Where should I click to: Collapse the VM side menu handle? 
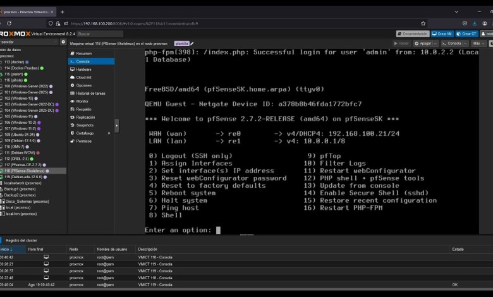coord(117,126)
